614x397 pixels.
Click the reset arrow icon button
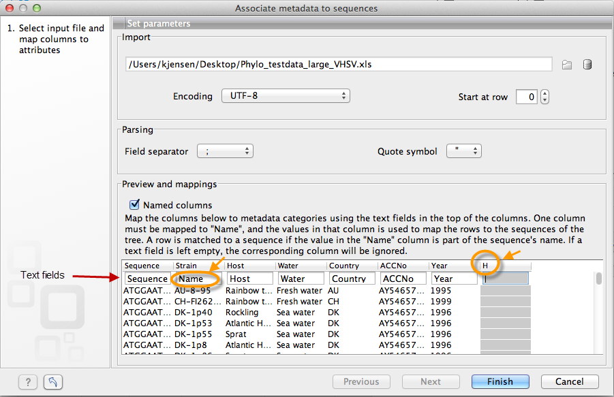(x=53, y=382)
